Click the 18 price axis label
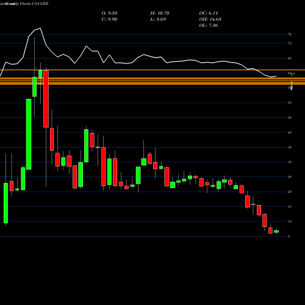Viewport: 305px width, 305px height. coord(290,207)
